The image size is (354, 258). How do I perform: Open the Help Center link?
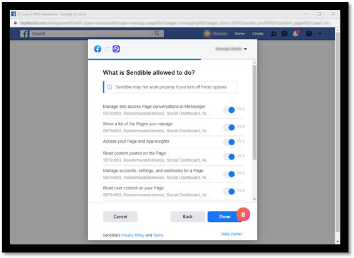pyautogui.click(x=231, y=234)
